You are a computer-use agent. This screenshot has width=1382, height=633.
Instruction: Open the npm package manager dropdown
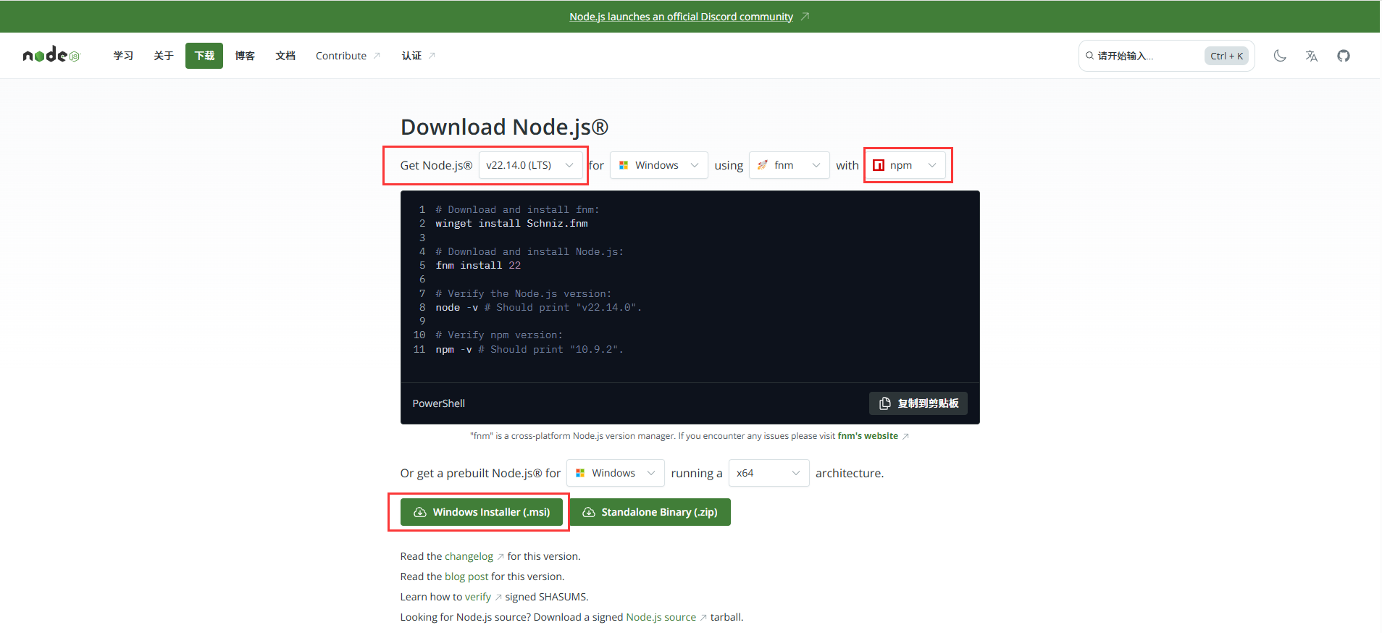click(905, 165)
